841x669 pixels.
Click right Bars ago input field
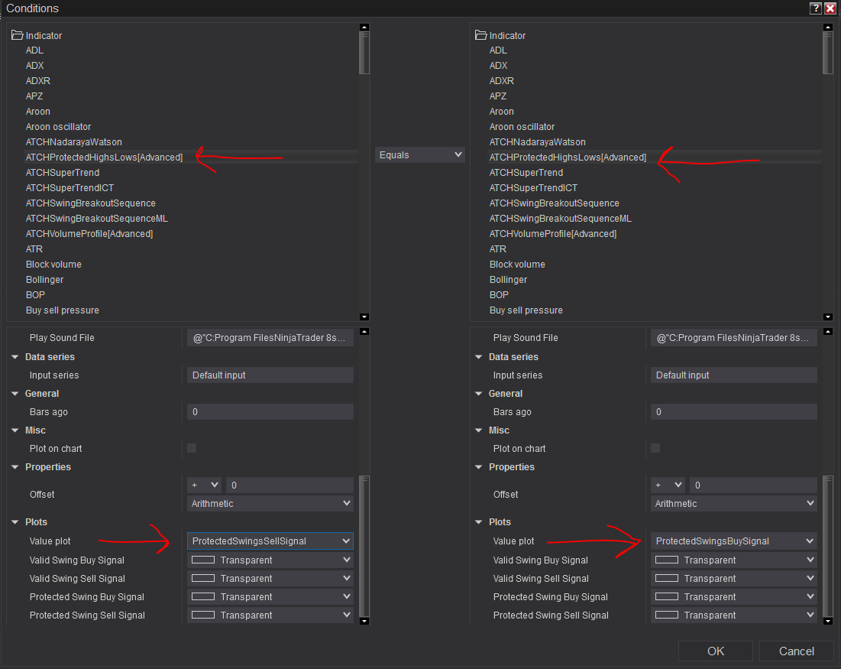[x=734, y=412]
